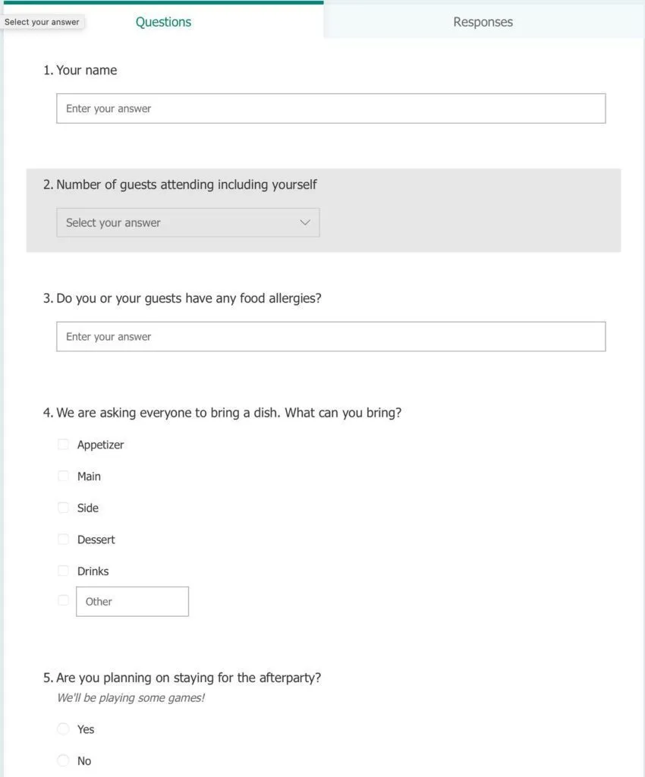The height and width of the screenshot is (777, 645).
Task: Check the Dessert checkbox
Action: tap(64, 539)
